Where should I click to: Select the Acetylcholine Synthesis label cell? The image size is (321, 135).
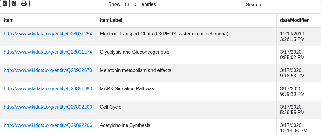click(x=186, y=127)
